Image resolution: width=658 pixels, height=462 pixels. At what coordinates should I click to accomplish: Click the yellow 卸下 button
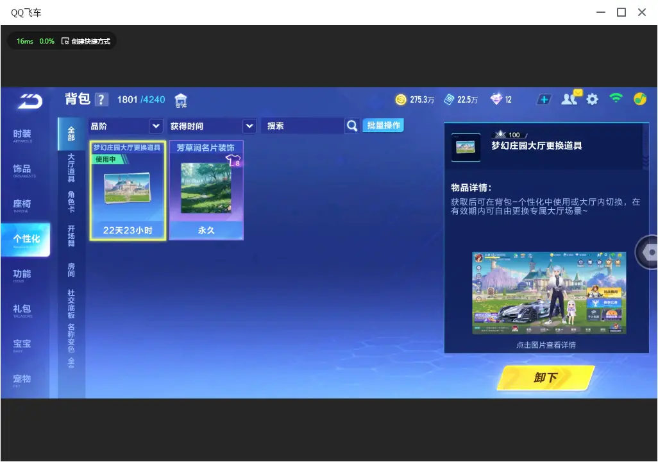(546, 377)
